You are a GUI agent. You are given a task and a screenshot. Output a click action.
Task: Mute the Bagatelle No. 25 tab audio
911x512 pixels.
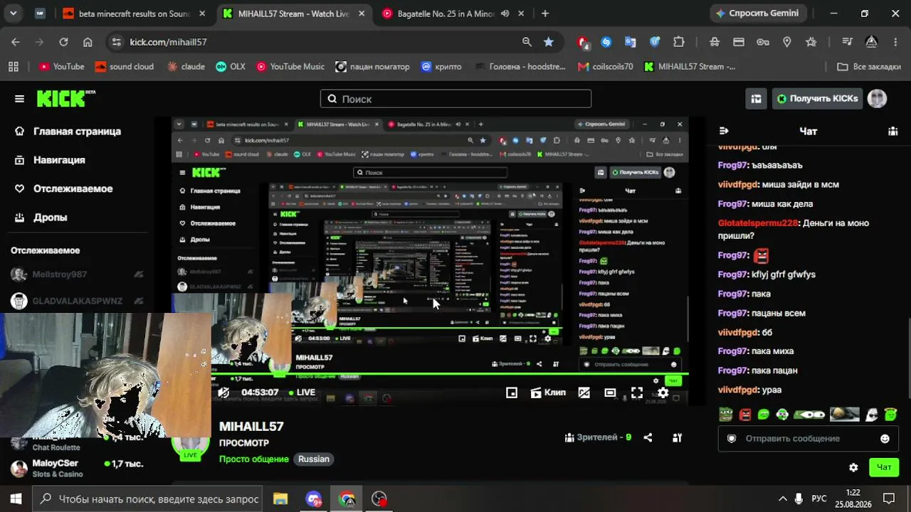pyautogui.click(x=505, y=14)
